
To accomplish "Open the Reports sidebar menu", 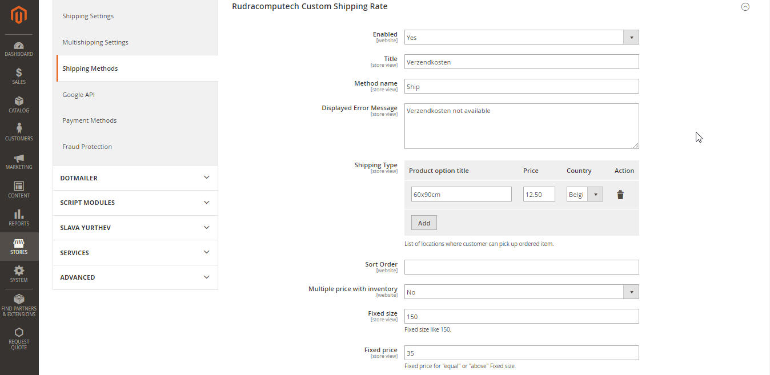I will pos(19,218).
